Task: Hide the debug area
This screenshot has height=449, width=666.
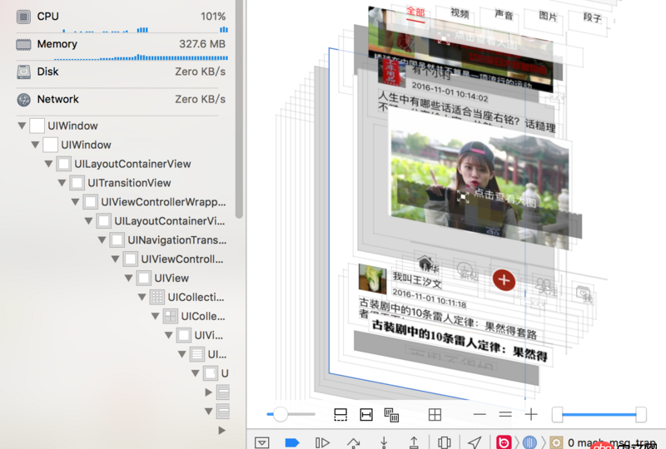Action: click(x=262, y=442)
